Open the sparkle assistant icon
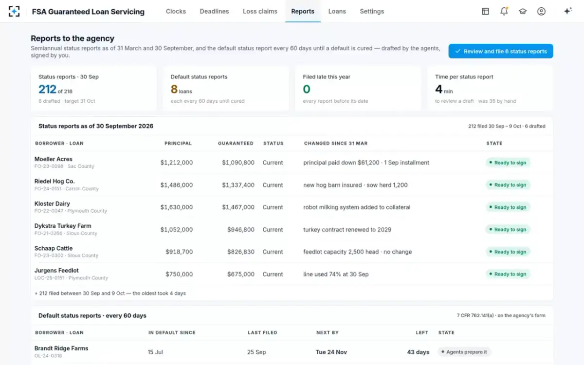584x365 pixels. click(x=567, y=11)
